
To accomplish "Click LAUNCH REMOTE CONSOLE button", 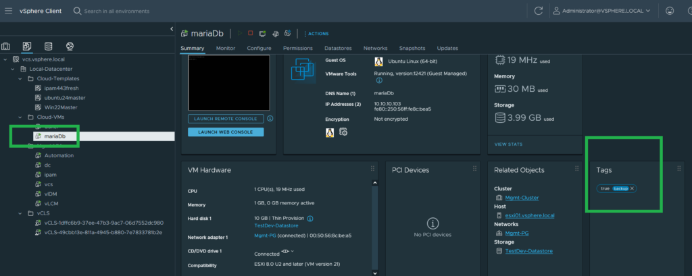I will (x=226, y=119).
